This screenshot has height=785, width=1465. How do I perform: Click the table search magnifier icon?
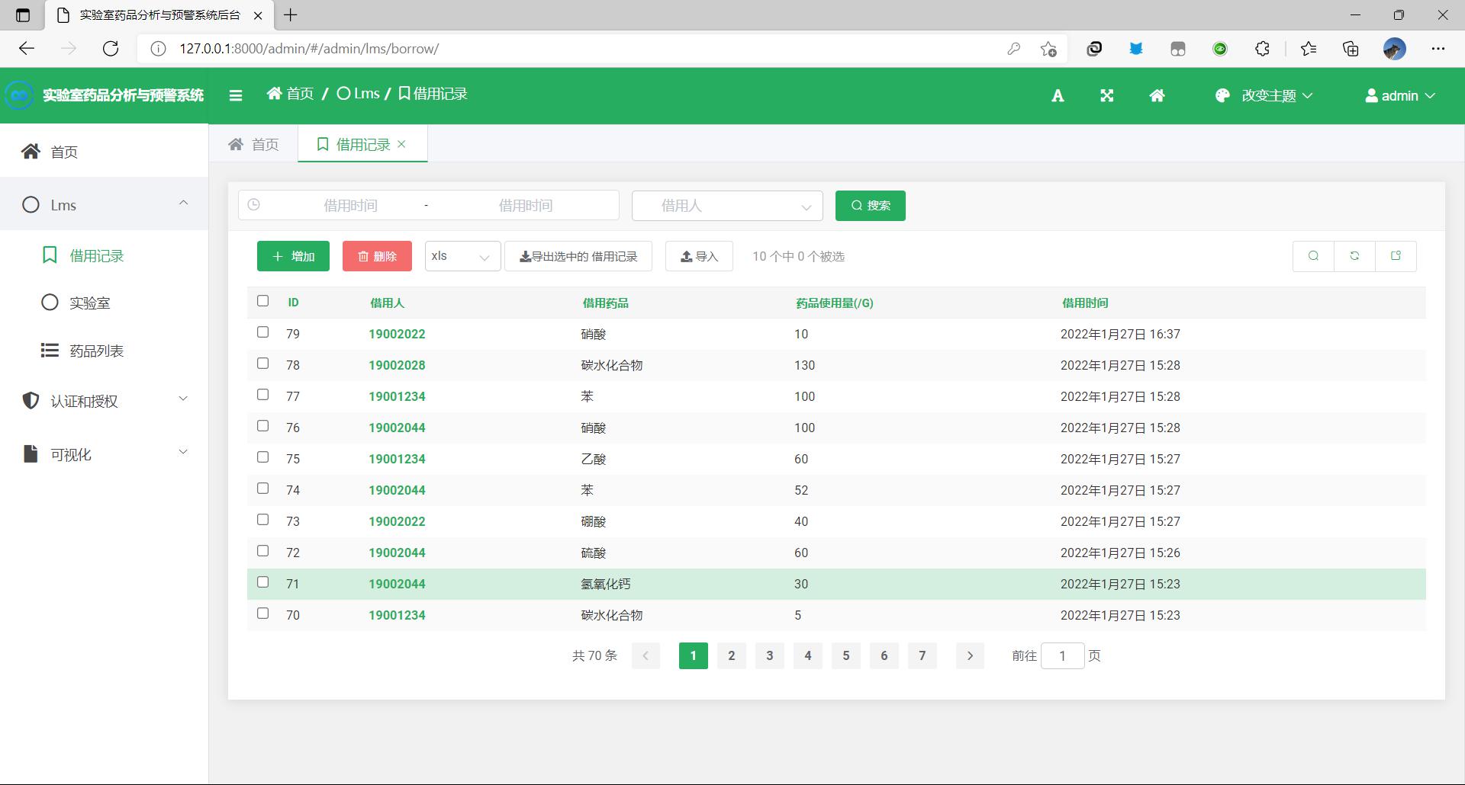(1313, 256)
